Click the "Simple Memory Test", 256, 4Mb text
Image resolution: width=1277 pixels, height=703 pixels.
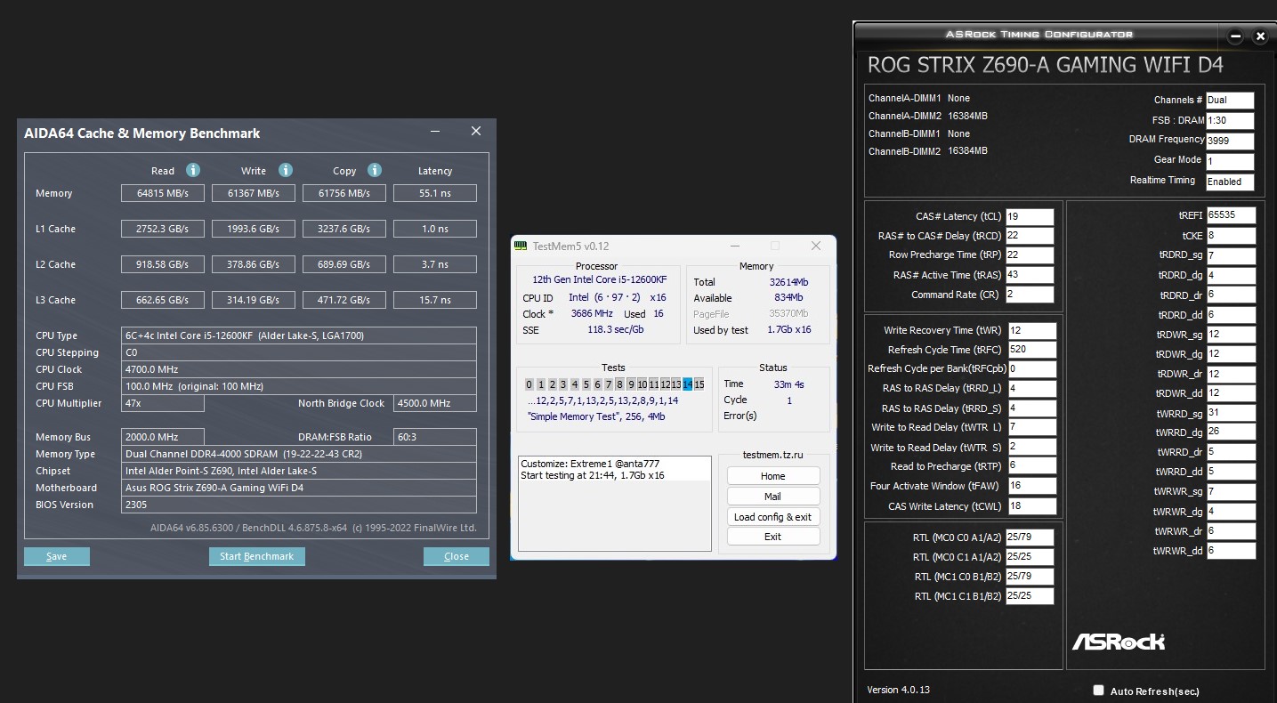[x=596, y=416]
